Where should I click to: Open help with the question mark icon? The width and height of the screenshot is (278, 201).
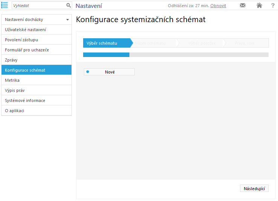coord(273,6)
